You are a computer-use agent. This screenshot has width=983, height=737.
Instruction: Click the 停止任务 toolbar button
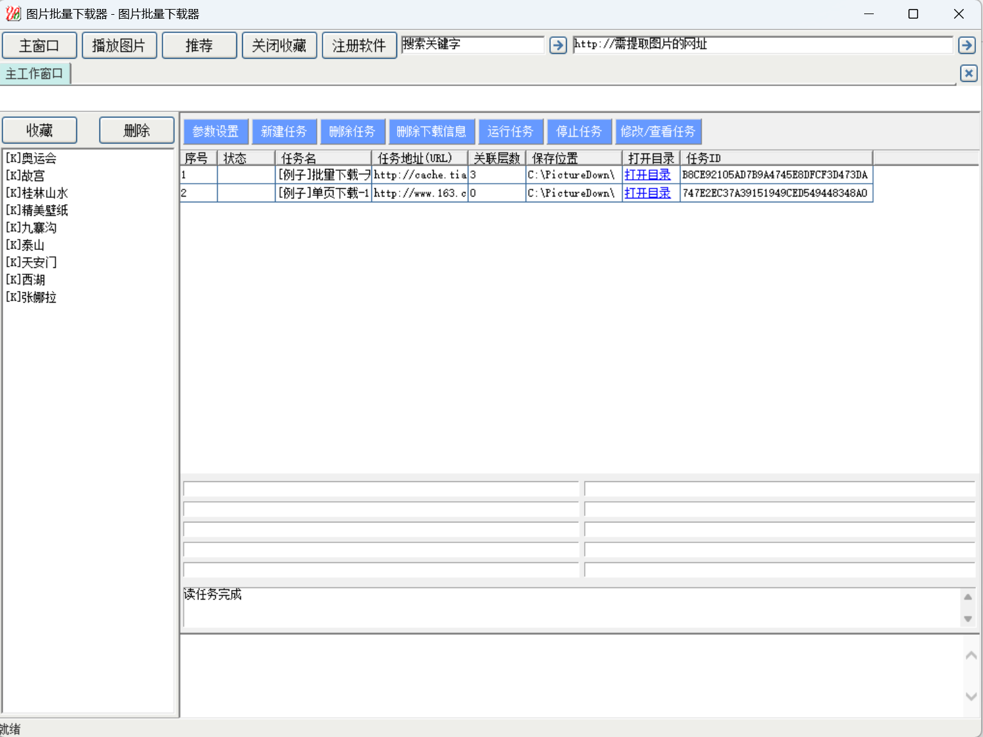coord(579,132)
